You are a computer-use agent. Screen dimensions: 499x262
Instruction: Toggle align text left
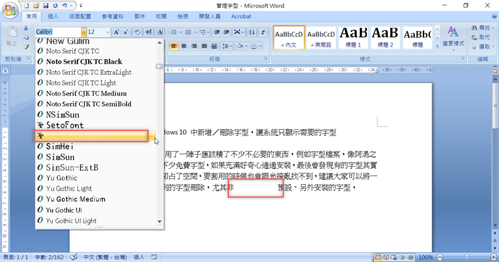[x=174, y=46]
